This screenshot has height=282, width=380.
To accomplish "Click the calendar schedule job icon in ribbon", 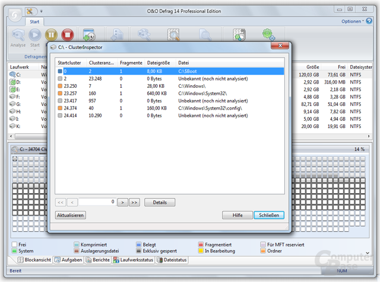I will pos(89,35).
